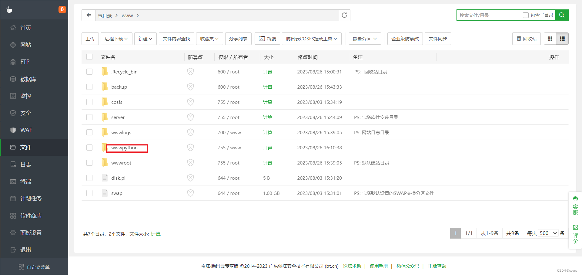Viewport: 582px width, 275px height.
Task: Click the backup folder icon
Action: point(105,87)
